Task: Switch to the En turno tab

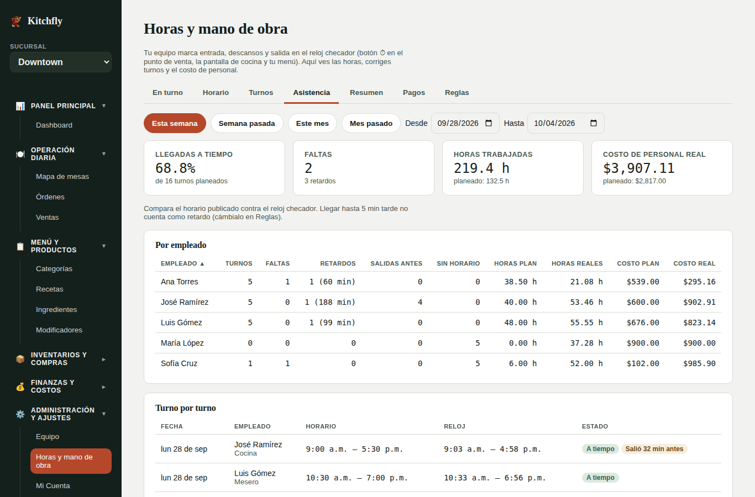Action: coord(167,93)
